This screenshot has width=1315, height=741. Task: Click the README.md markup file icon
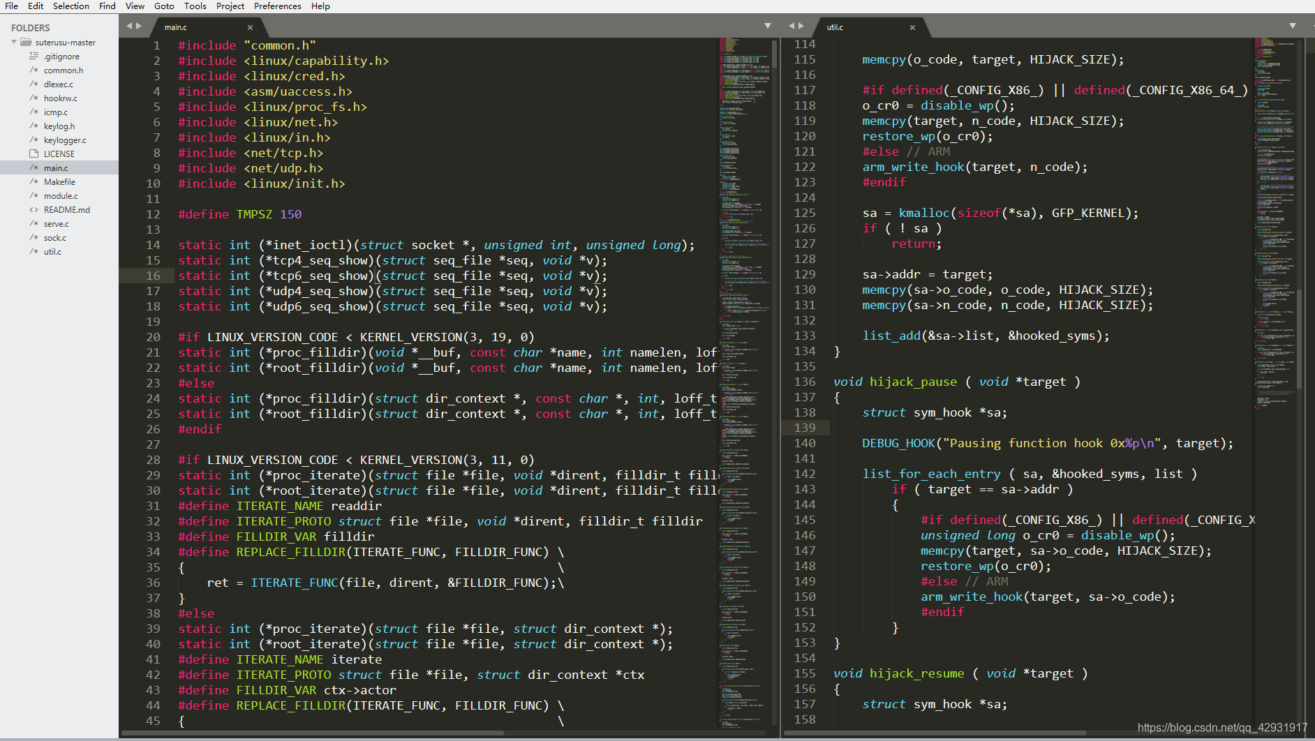pos(34,209)
